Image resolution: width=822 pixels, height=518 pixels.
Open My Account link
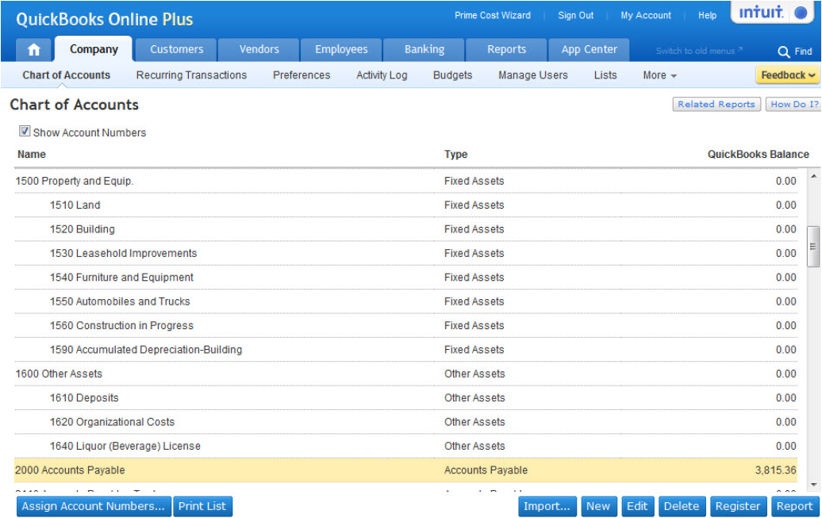click(x=646, y=15)
